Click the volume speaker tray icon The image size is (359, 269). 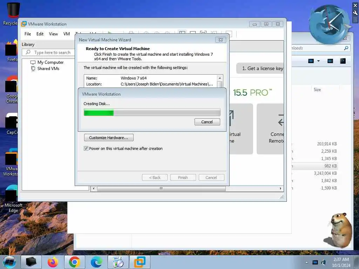pyautogui.click(x=324, y=262)
